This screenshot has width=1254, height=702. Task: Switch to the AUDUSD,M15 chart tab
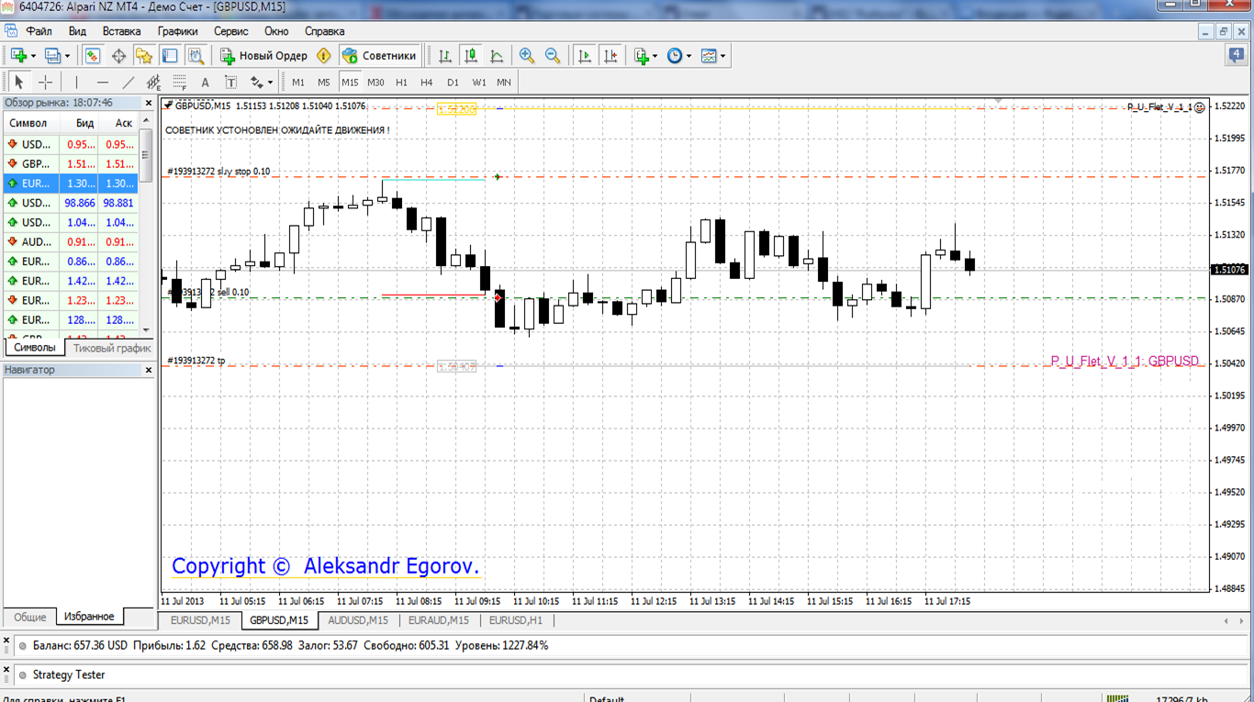click(358, 620)
